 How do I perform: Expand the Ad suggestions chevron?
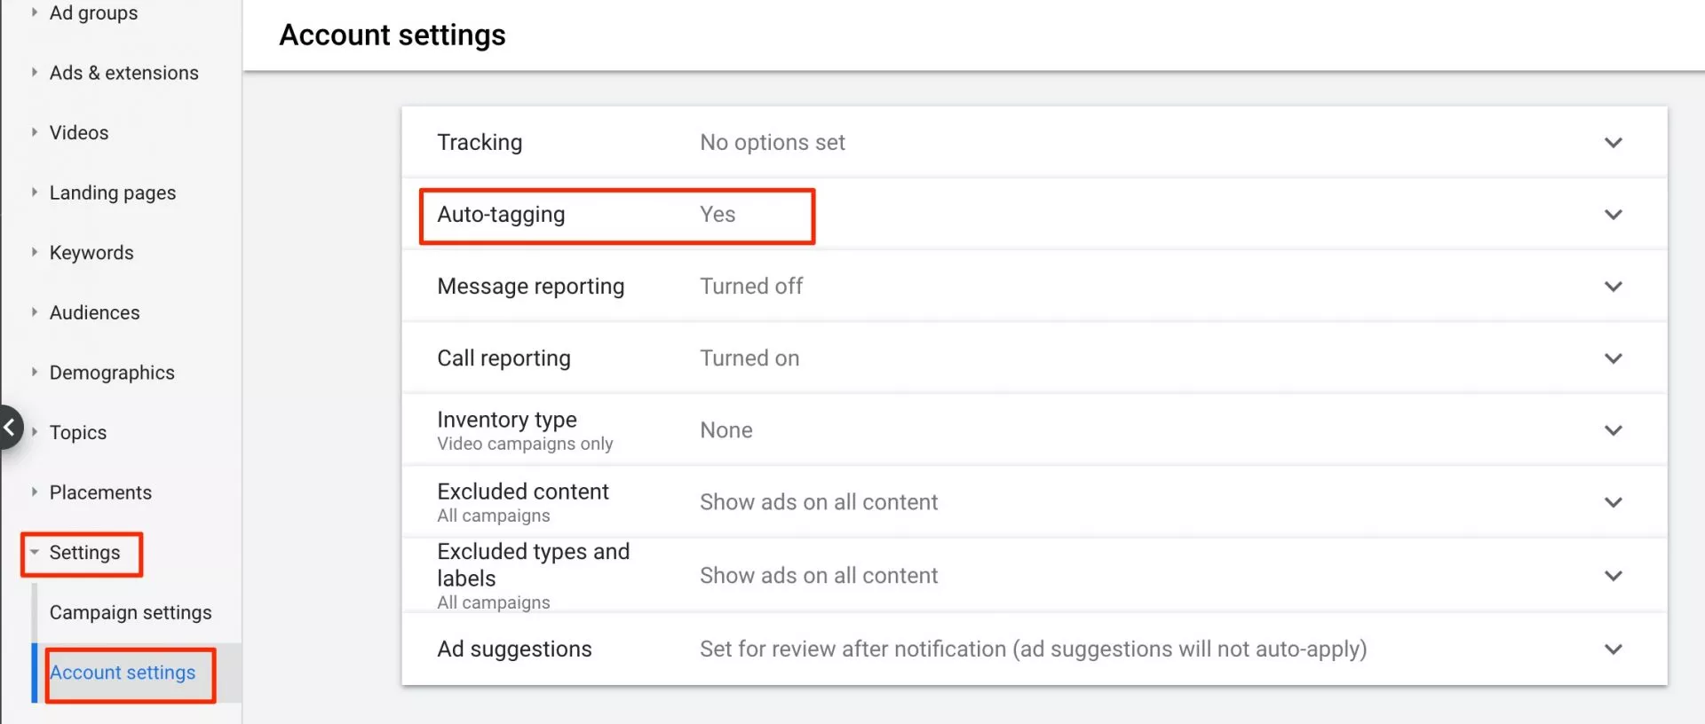tap(1613, 649)
